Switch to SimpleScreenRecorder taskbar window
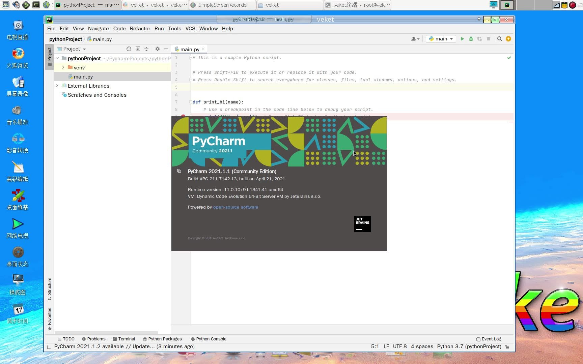The height and width of the screenshot is (364, 583). coord(223,5)
